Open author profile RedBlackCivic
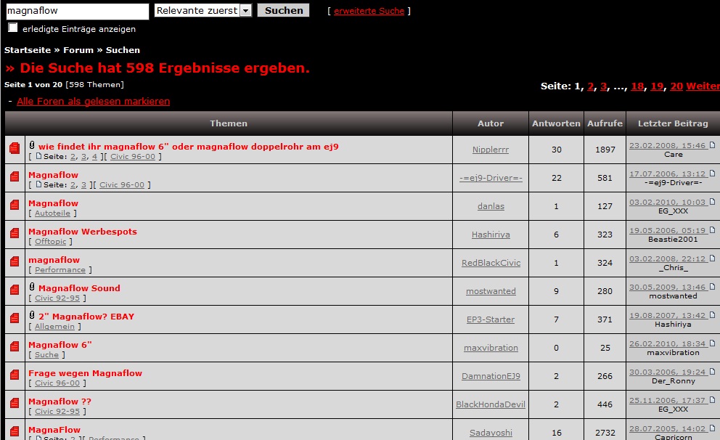The height and width of the screenshot is (440, 720). pos(491,263)
